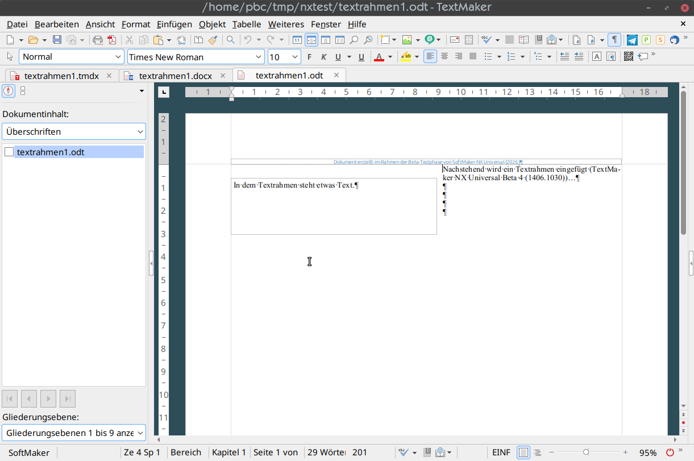The height and width of the screenshot is (461, 694).
Task: Redo the last undone action
Action: [271, 40]
